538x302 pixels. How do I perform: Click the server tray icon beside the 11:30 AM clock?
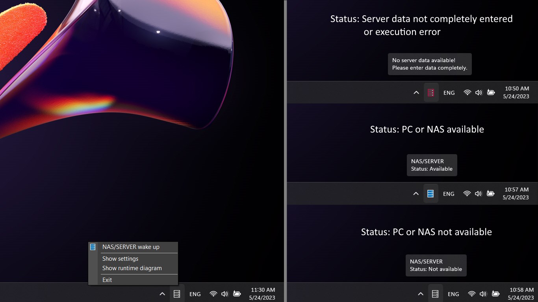[177, 294]
